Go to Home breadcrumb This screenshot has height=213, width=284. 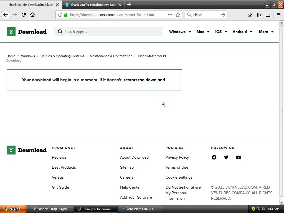pyautogui.click(x=11, y=56)
